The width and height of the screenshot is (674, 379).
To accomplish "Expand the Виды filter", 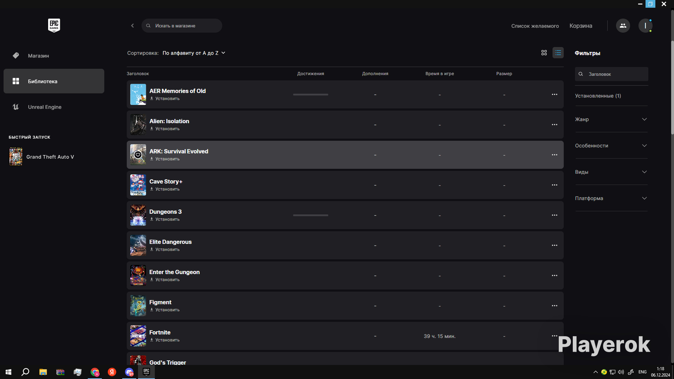I will pos(611,172).
